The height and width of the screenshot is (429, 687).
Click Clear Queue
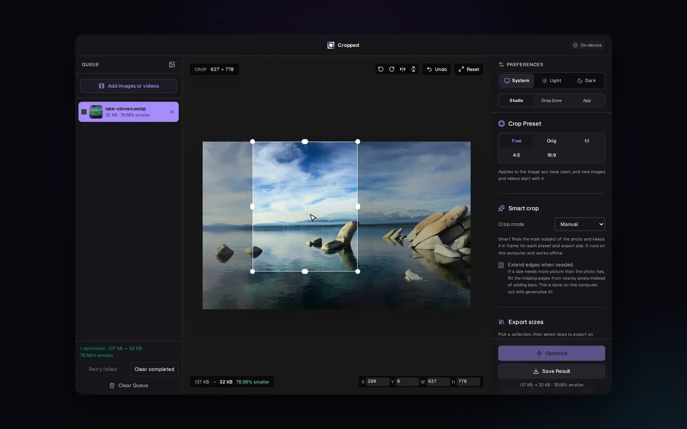coord(128,386)
